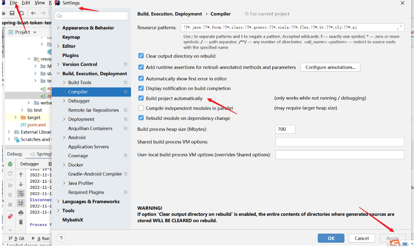The height and width of the screenshot is (250, 414).
Task: Select pom.xml in the project tree
Action: [x=36, y=125]
